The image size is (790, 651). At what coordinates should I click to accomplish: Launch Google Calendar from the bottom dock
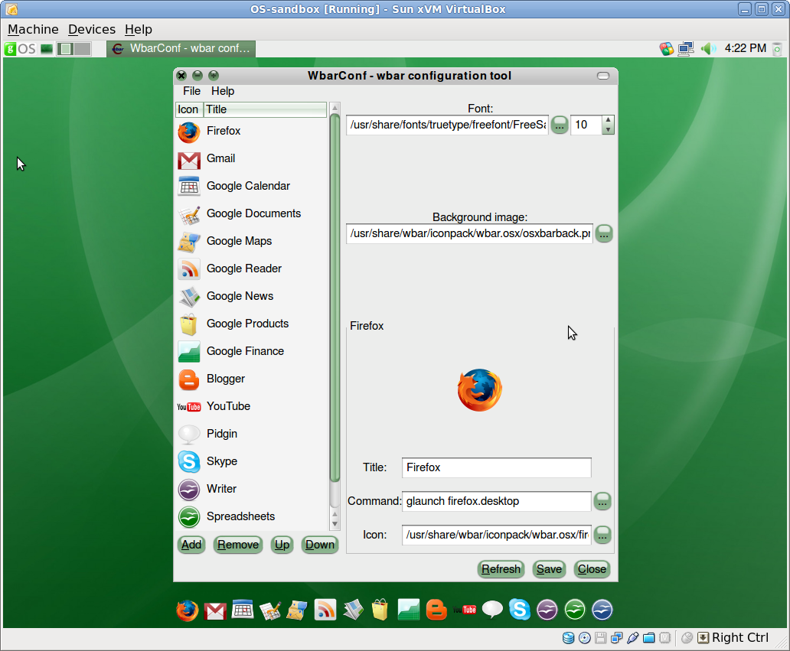pyautogui.click(x=243, y=610)
